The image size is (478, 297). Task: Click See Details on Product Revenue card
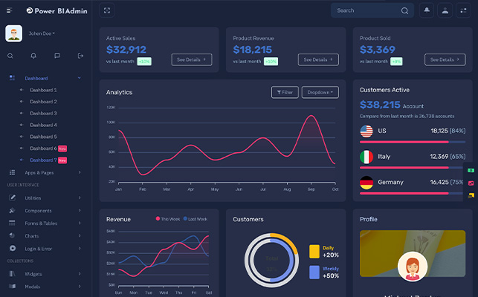click(318, 59)
